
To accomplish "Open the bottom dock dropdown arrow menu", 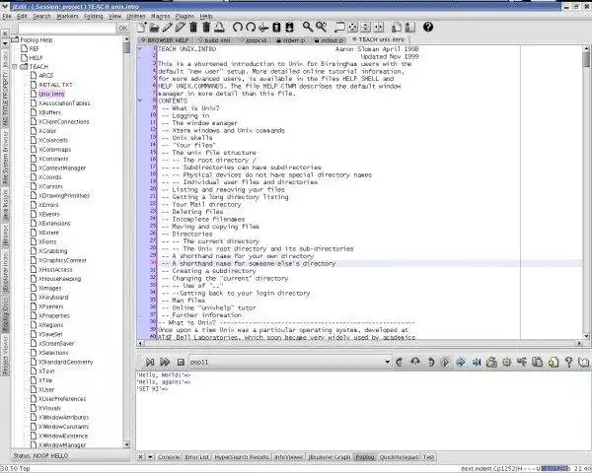I will coord(150,457).
